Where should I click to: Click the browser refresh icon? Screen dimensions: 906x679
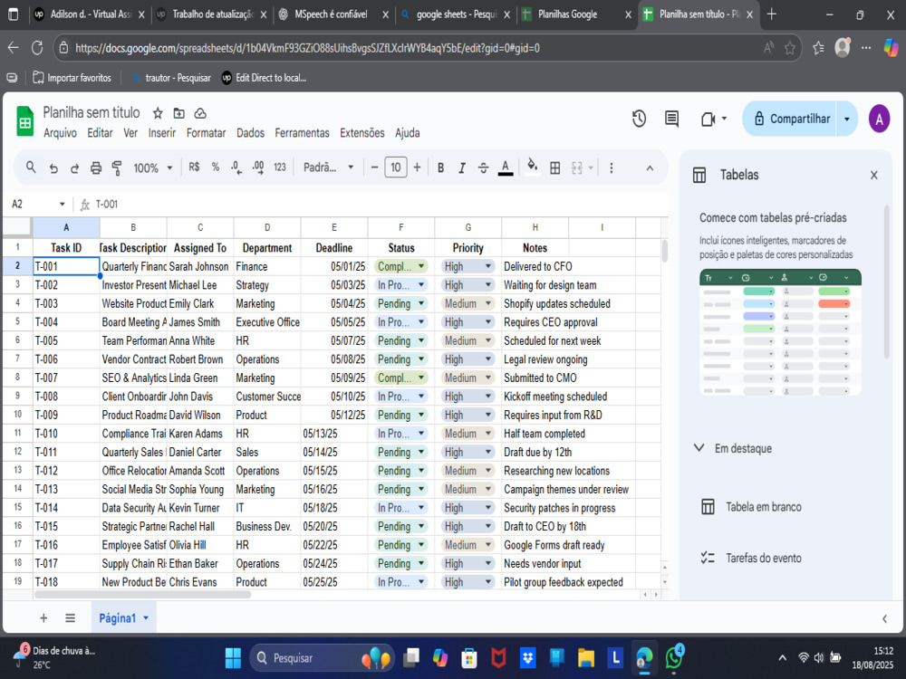click(x=37, y=48)
